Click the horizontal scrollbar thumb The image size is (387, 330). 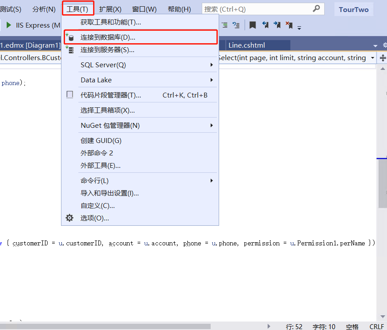(x=105, y=326)
